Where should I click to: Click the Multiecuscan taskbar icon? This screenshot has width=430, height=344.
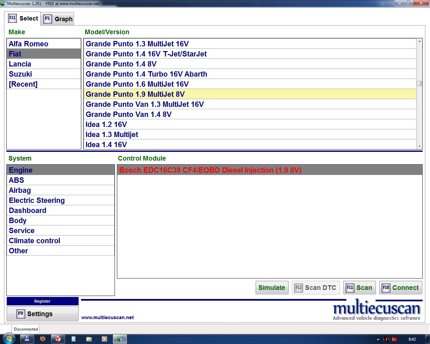[x=120, y=339]
